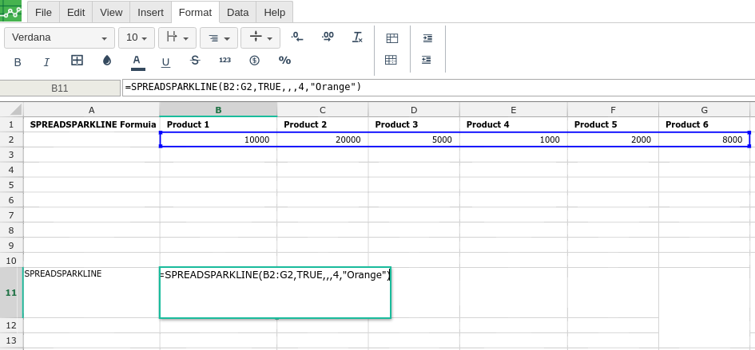Increase decimal places
The image size is (755, 350).
coord(328,37)
